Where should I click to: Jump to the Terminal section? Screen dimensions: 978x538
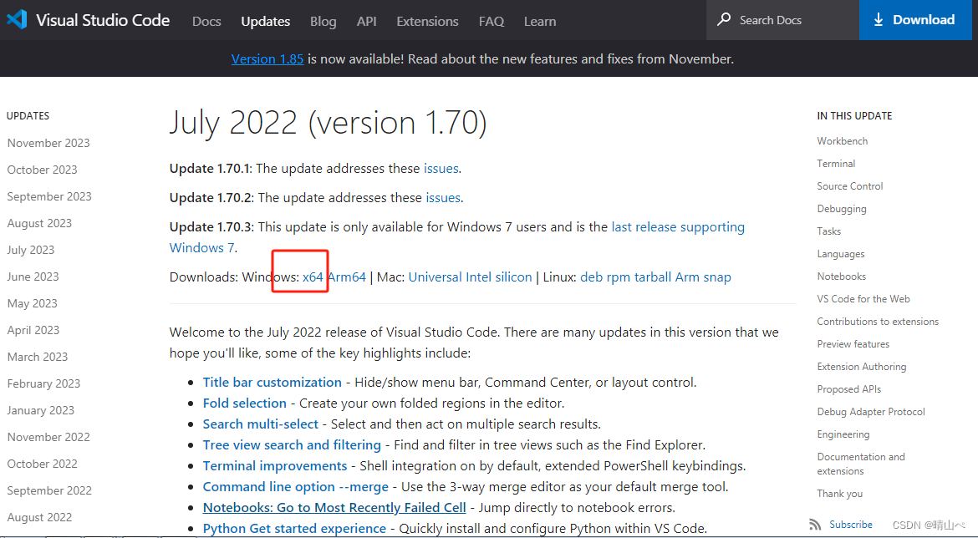[x=836, y=163]
